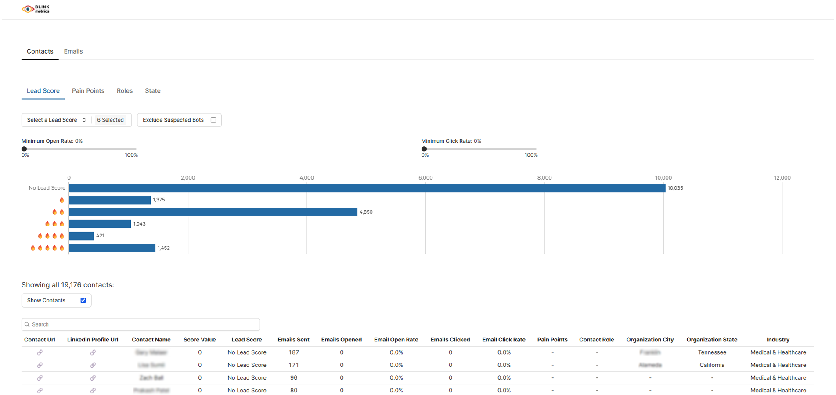Click the two-flame lead score icon
Image resolution: width=836 pixels, height=395 pixels.
pos(58,212)
